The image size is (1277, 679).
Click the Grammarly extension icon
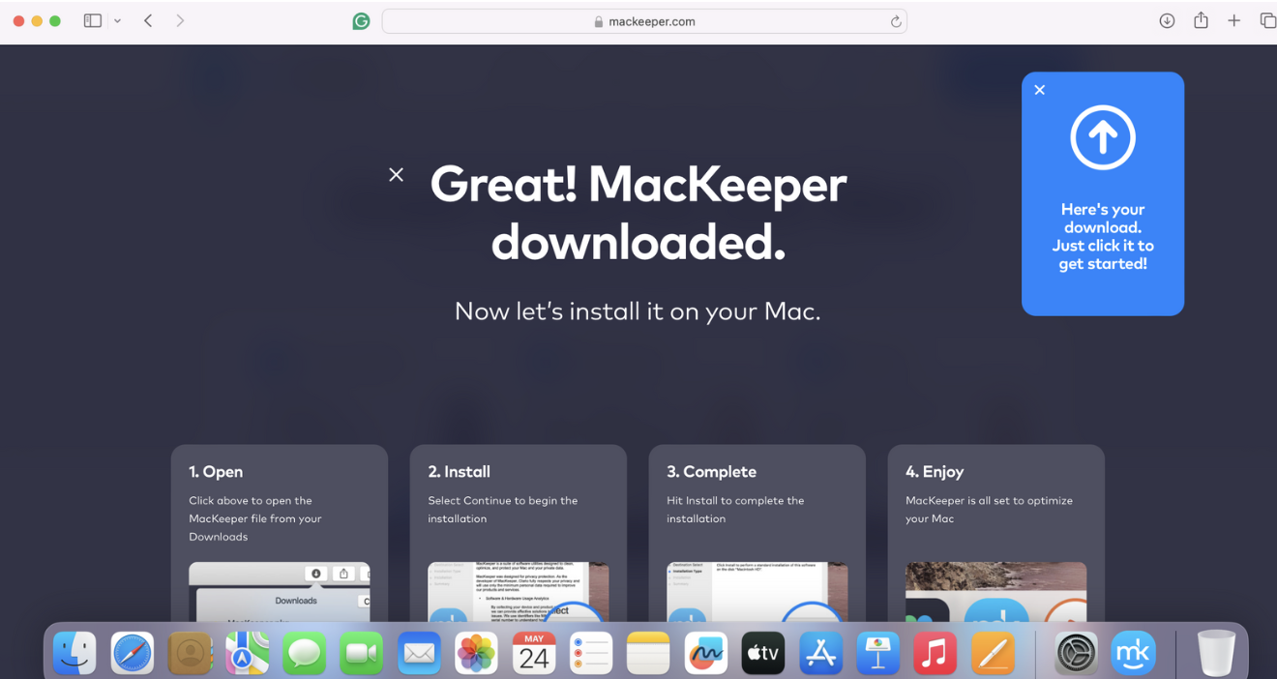(x=361, y=20)
